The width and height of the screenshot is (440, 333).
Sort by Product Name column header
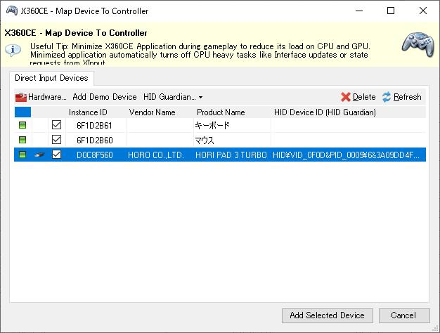[221, 112]
